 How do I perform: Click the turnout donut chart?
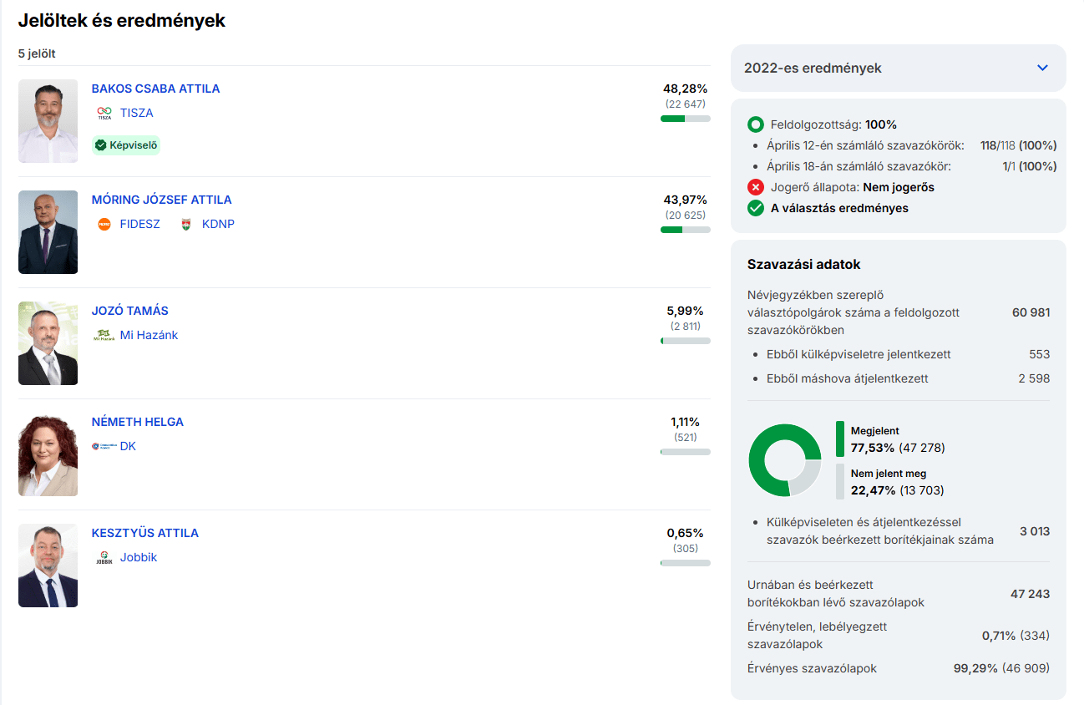coord(785,459)
